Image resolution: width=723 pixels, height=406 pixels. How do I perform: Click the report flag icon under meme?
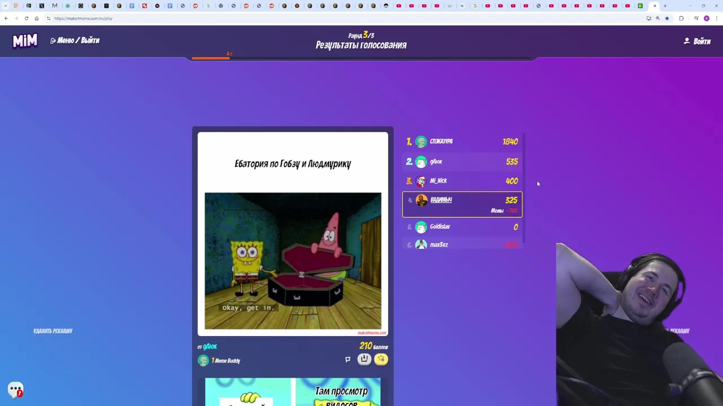348,359
